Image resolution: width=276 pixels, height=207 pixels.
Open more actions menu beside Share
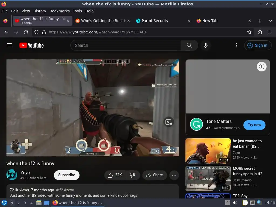[x=174, y=175]
